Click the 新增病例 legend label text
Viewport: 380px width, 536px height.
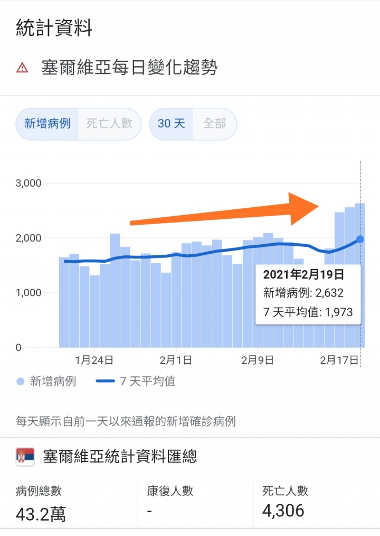point(53,382)
